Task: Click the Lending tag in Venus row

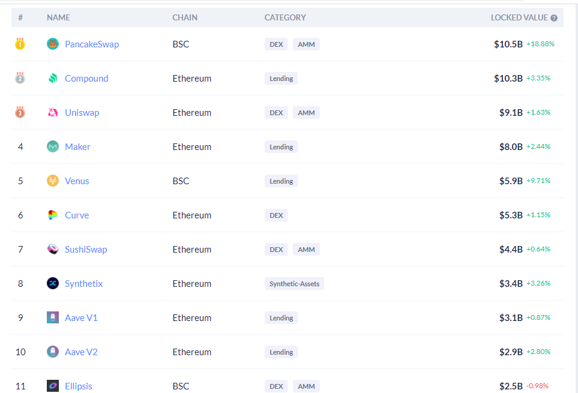Action: click(281, 181)
